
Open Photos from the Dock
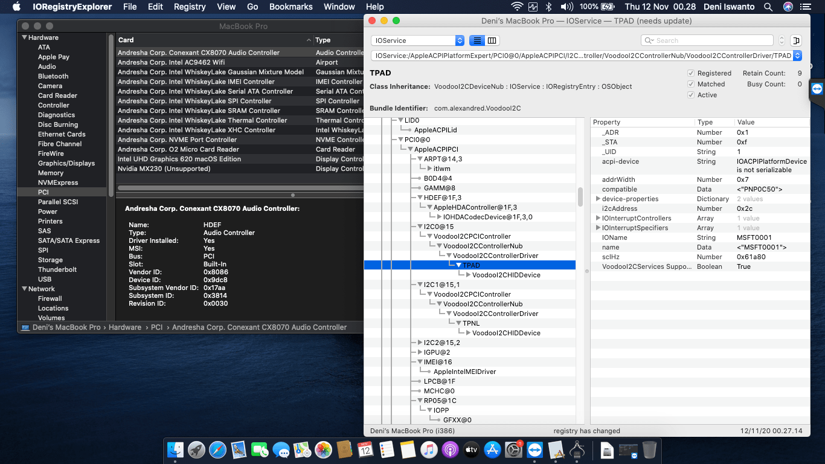click(x=323, y=449)
